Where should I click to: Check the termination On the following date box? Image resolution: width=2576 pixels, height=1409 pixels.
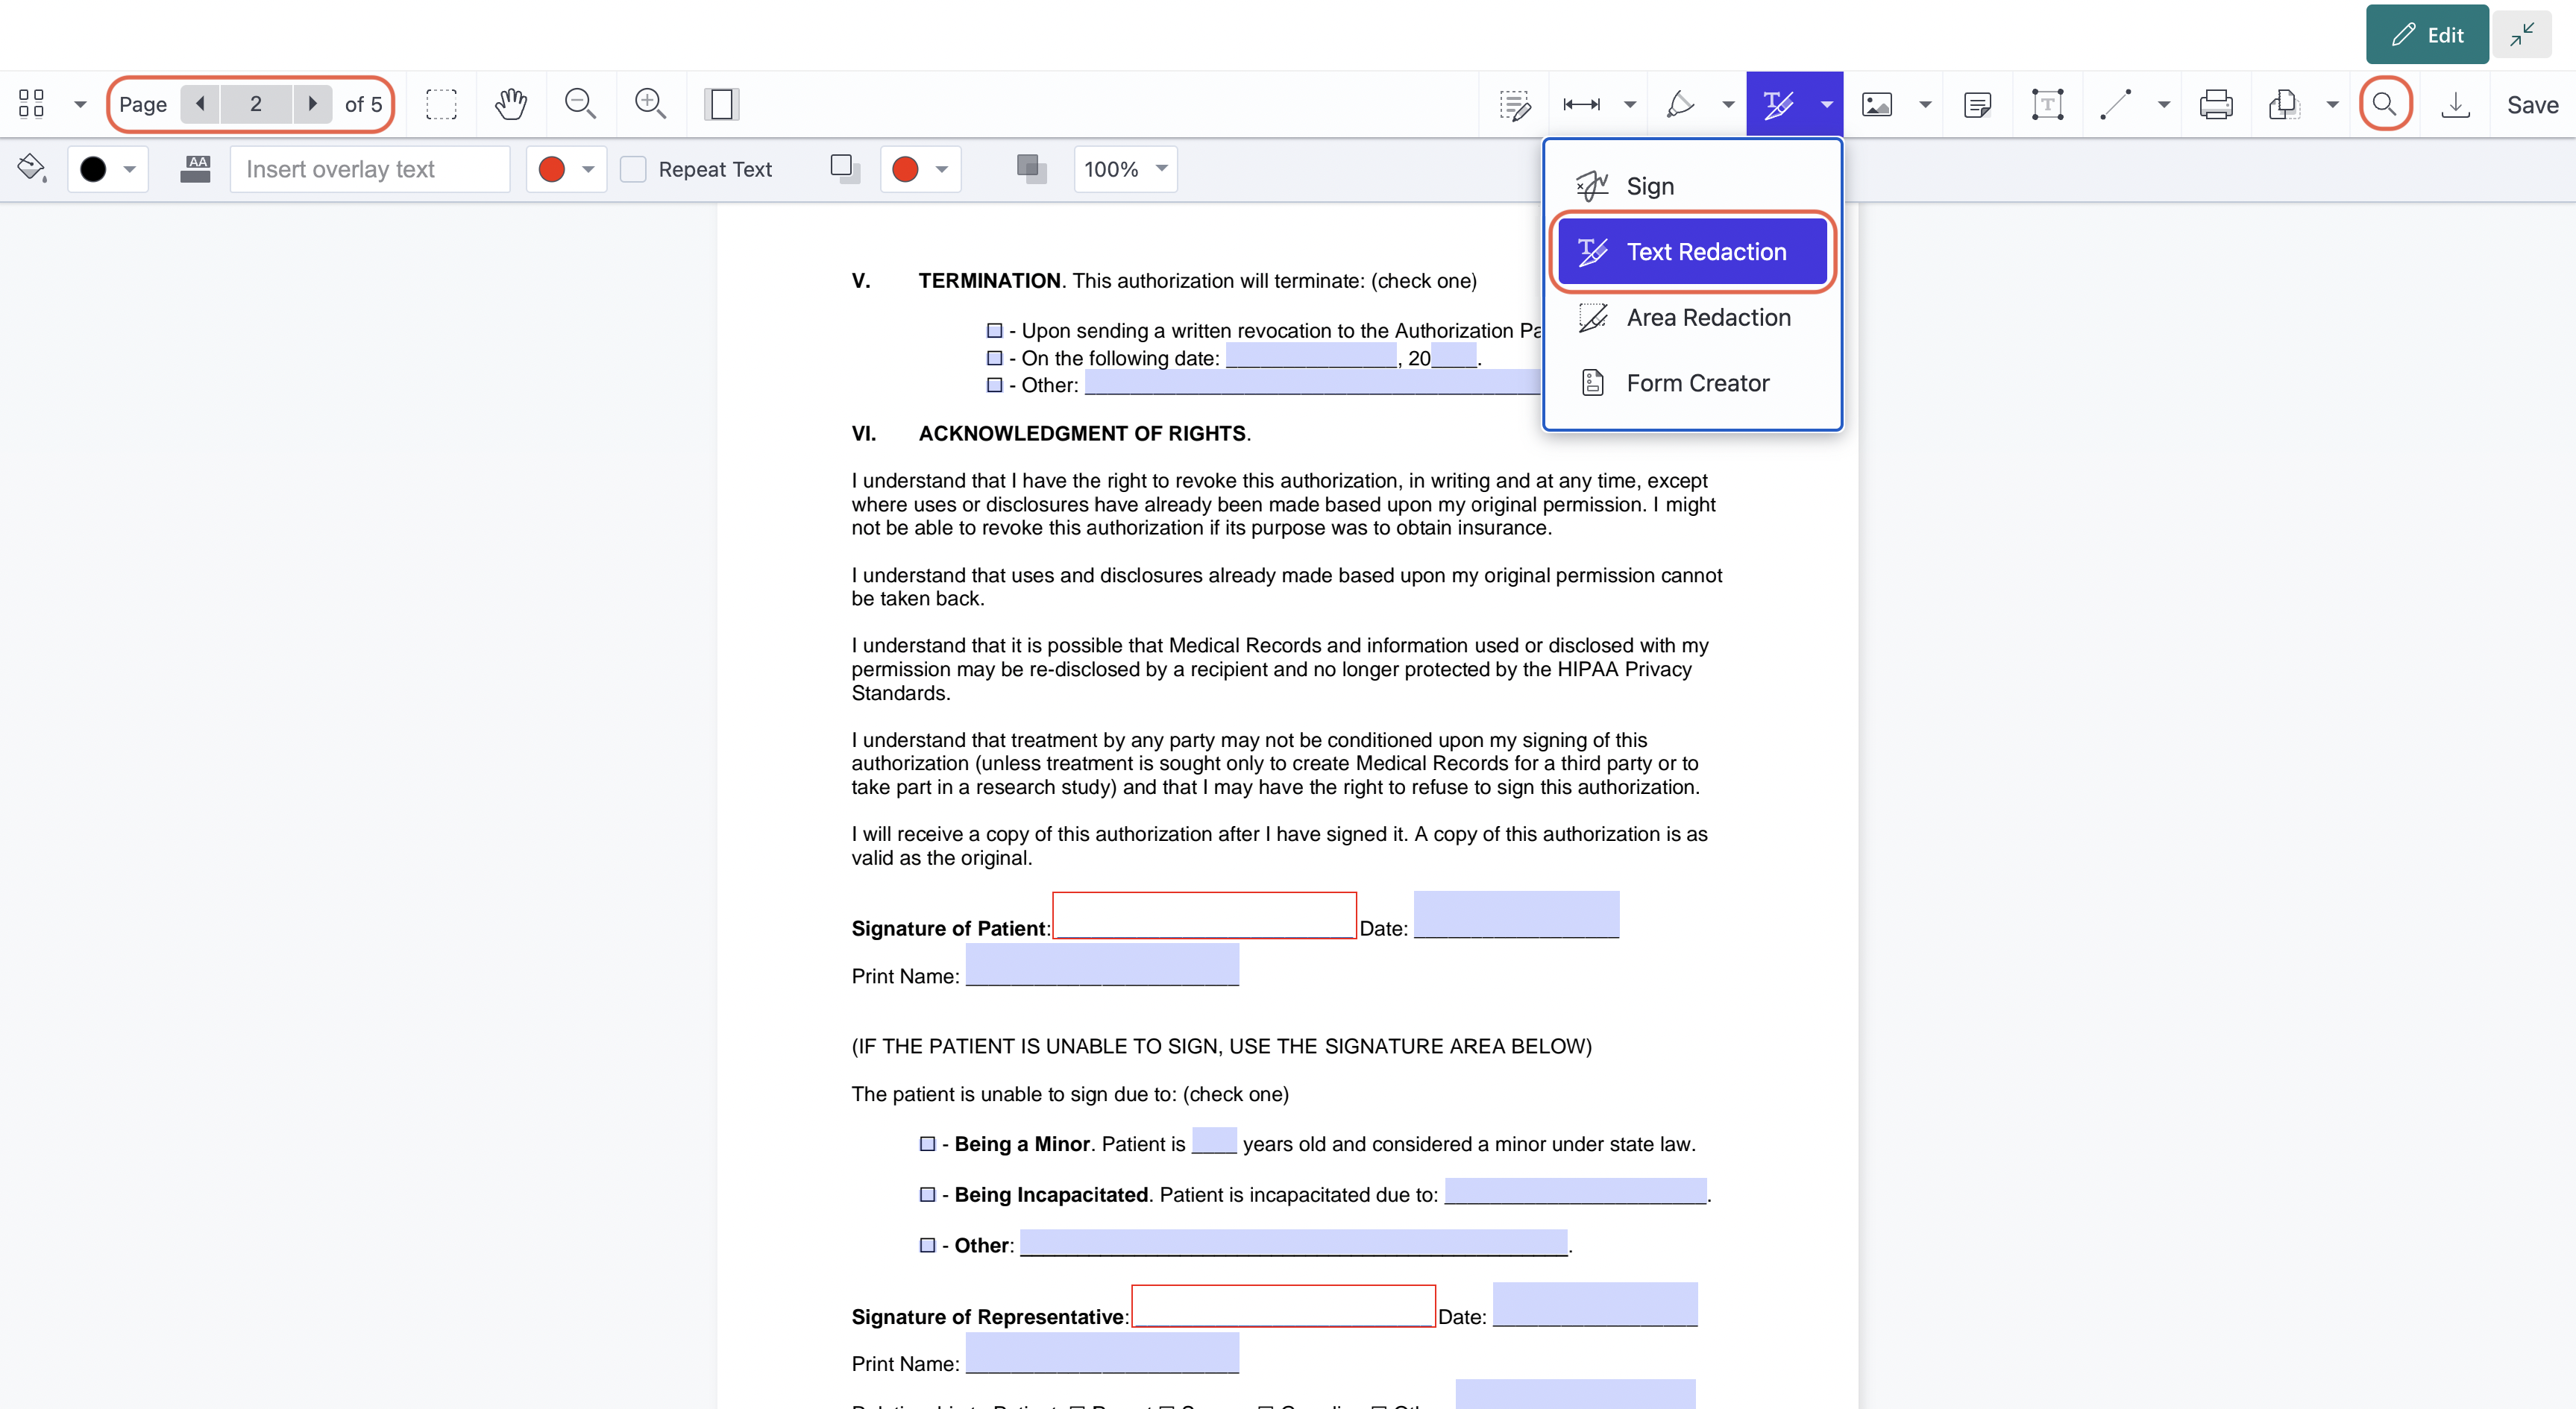coord(994,358)
